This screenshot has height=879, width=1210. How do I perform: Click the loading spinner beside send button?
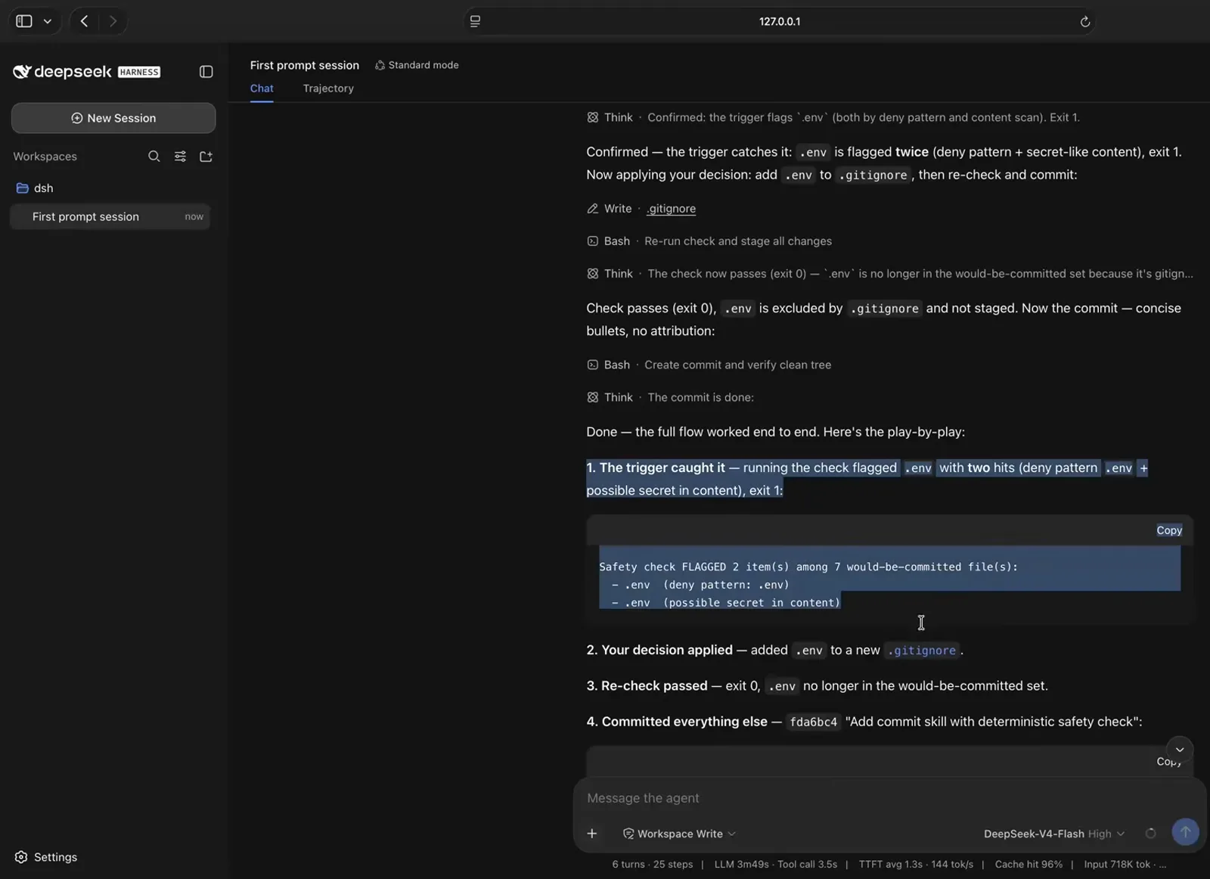[x=1150, y=834]
